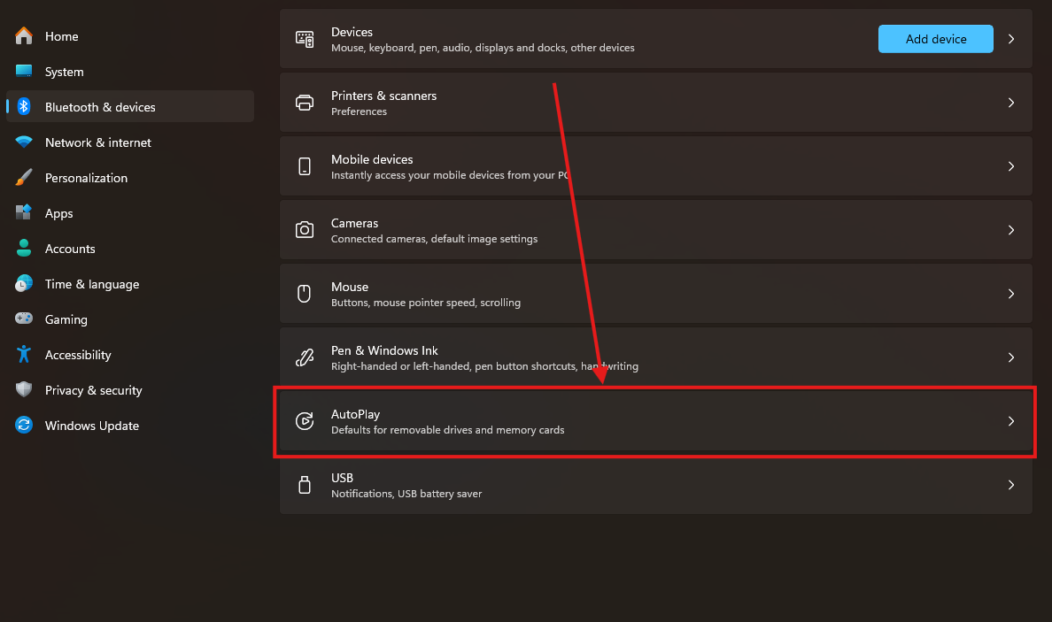This screenshot has height=622, width=1052.
Task: Click the USB title text
Action: tap(342, 477)
